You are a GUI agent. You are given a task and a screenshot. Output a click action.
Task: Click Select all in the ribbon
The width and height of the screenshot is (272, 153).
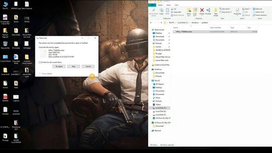click(x=258, y=9)
